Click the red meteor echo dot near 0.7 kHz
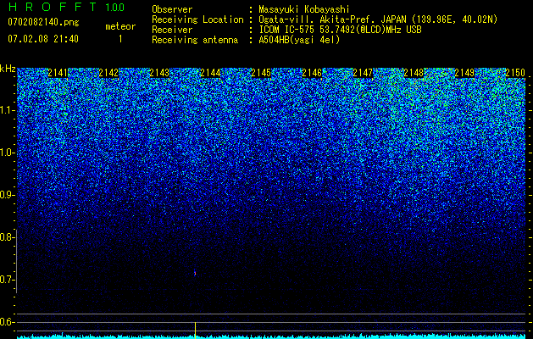 195,273
